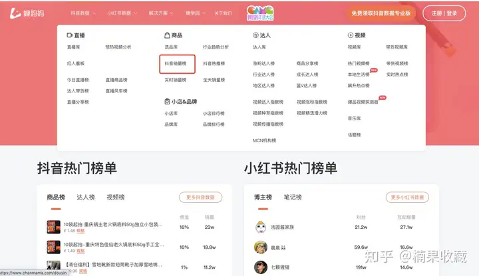The width and height of the screenshot is (479, 276).
Task: Open 红人看板 link
Action: [x=75, y=63]
